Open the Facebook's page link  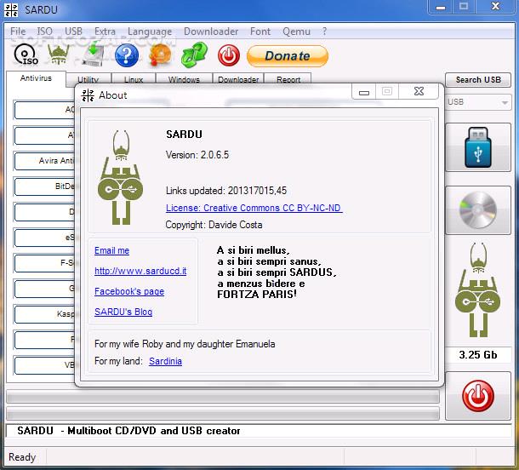(x=129, y=291)
